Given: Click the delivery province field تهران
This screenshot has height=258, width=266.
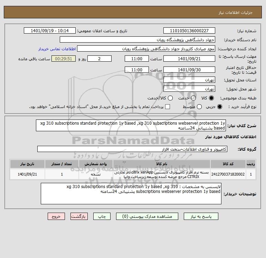Looking at the screenshot, I should [x=189, y=80].
